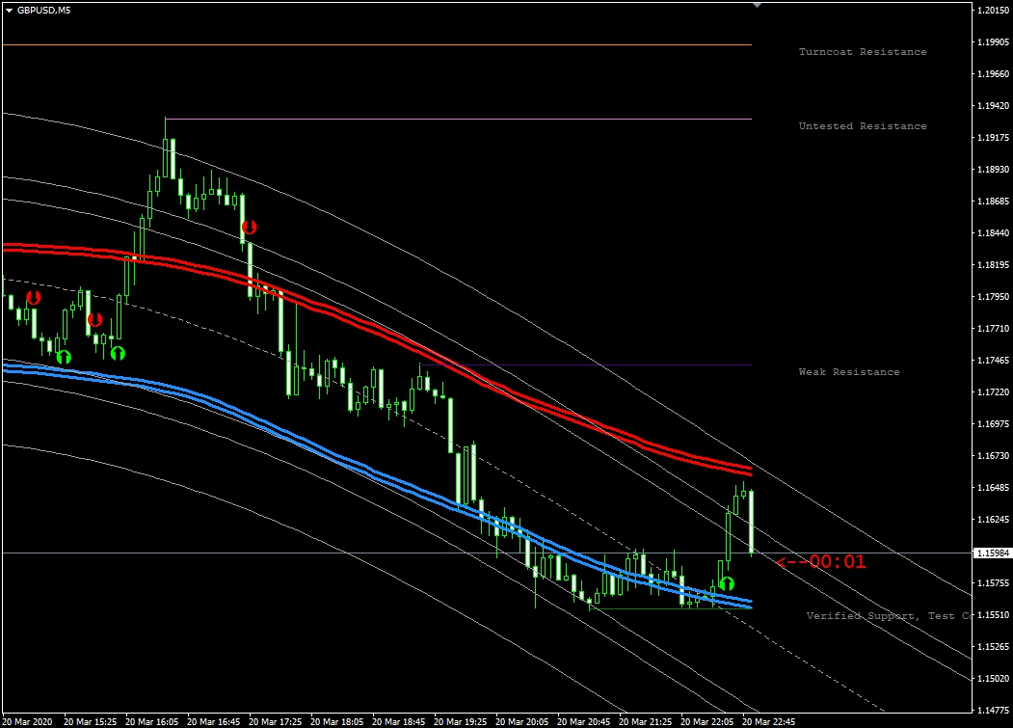
Task: Click the 1.20150 price axis label
Action: 992,11
